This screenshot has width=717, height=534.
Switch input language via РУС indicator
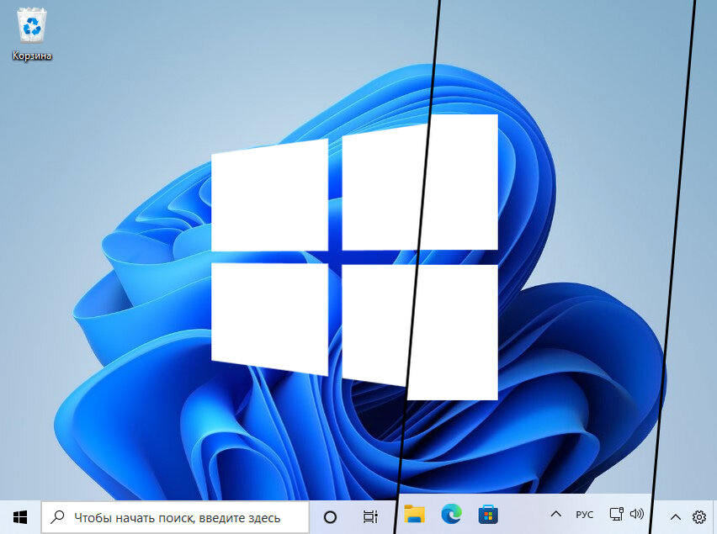(x=584, y=515)
